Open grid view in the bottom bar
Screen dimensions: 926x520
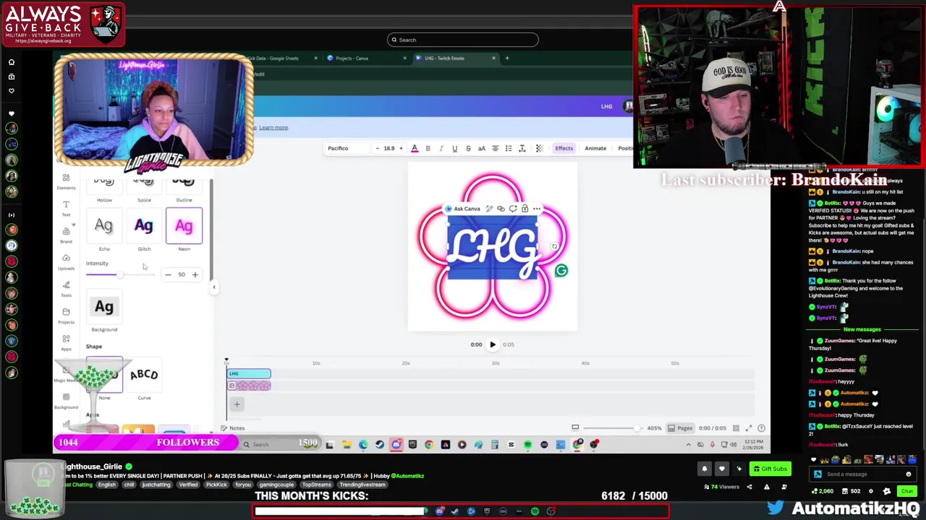pyautogui.click(x=736, y=428)
